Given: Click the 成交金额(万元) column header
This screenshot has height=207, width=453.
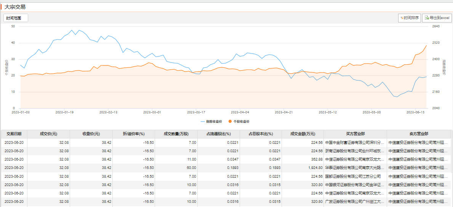Looking at the screenshot, I should point(303,134).
